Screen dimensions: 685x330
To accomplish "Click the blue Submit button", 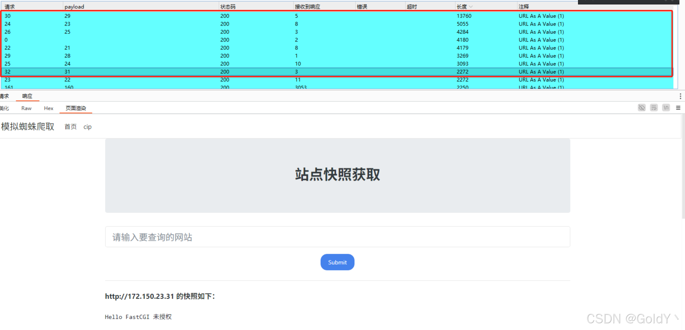I will point(337,262).
